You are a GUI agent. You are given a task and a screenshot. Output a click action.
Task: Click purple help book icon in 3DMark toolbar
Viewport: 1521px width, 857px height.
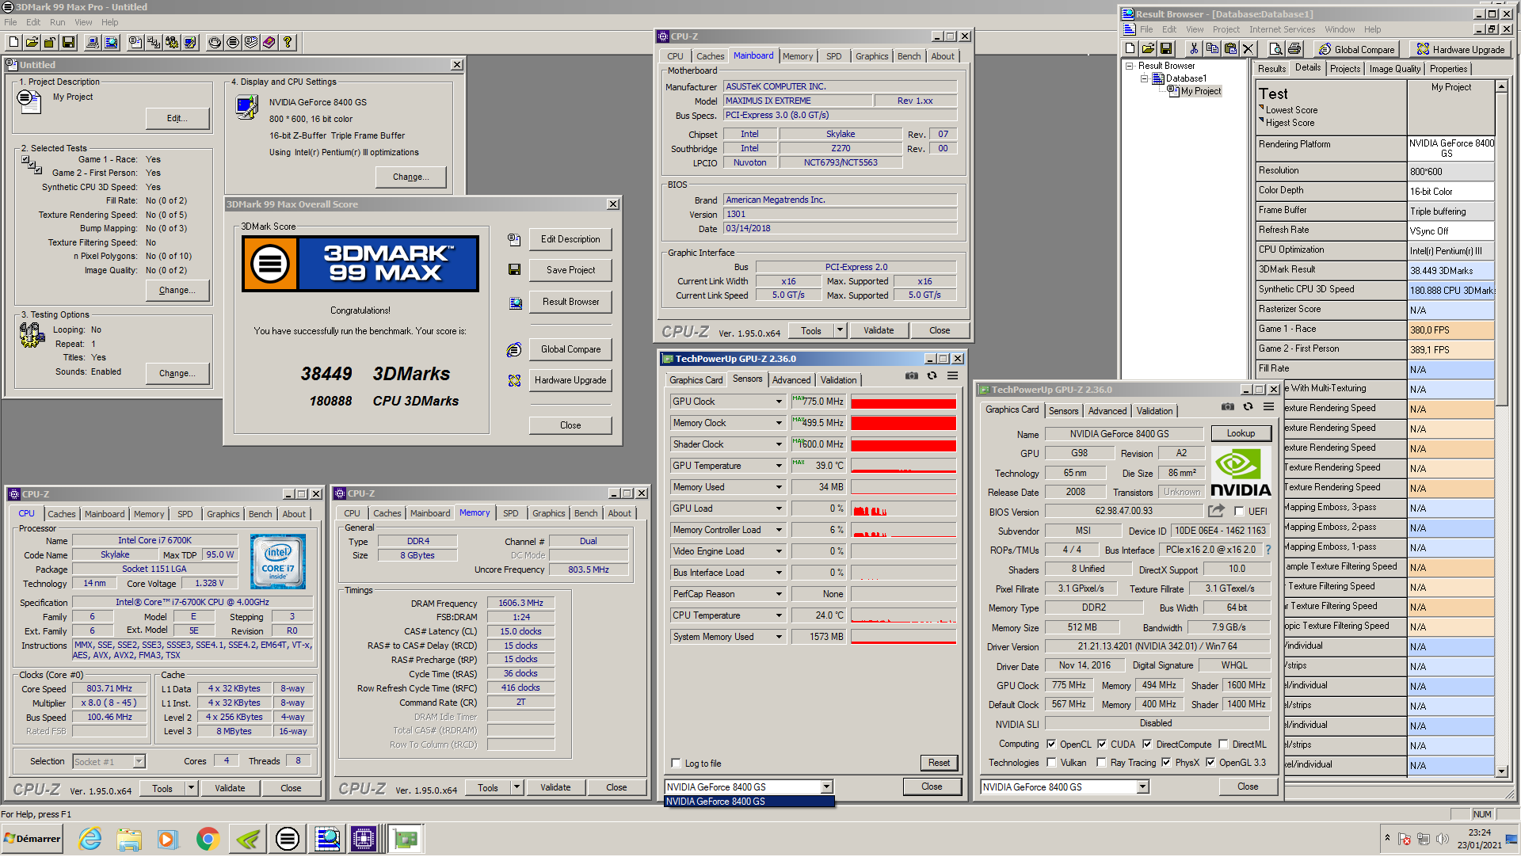(x=269, y=43)
